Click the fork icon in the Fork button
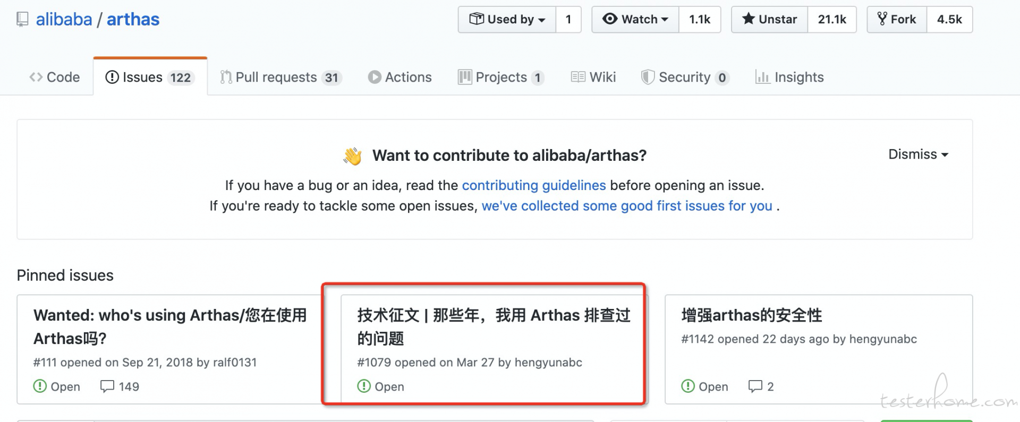This screenshot has height=422, width=1020. point(882,19)
